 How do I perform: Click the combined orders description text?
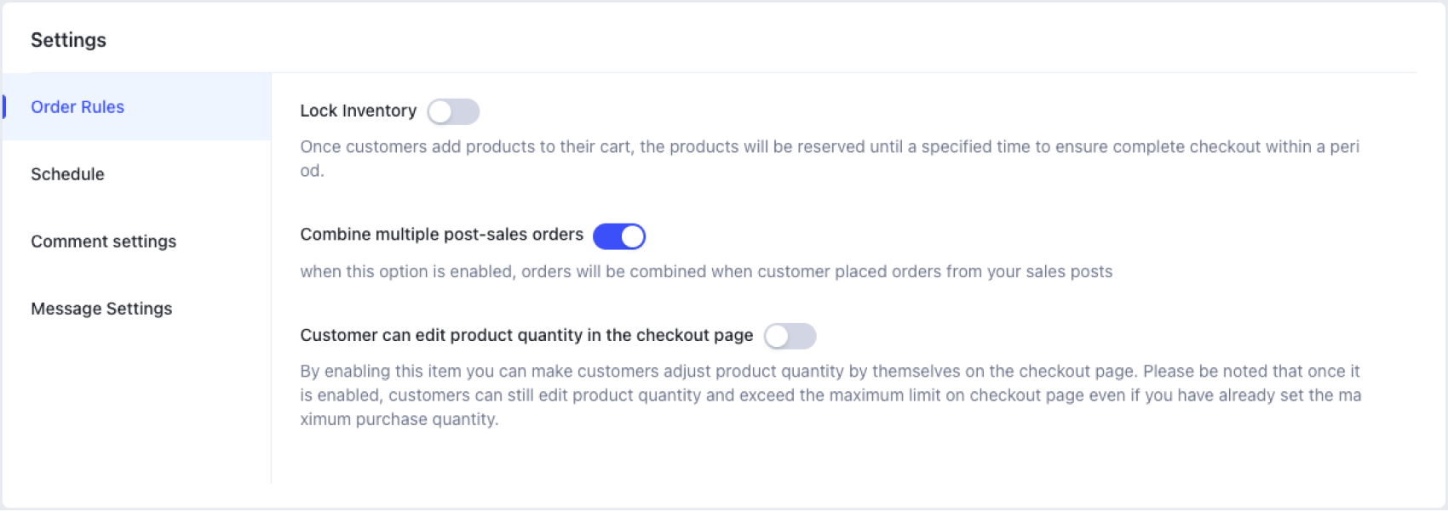click(705, 272)
